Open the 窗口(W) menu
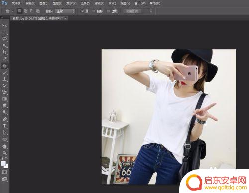 coord(140,3)
